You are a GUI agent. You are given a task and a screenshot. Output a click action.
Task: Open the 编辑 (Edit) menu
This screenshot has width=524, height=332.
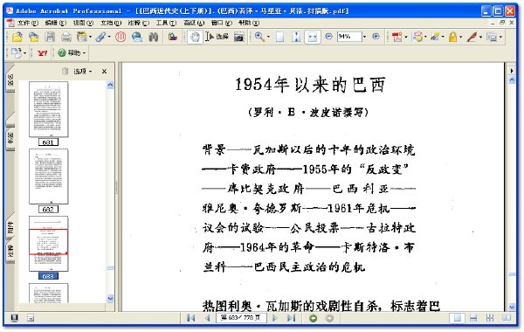click(x=56, y=23)
